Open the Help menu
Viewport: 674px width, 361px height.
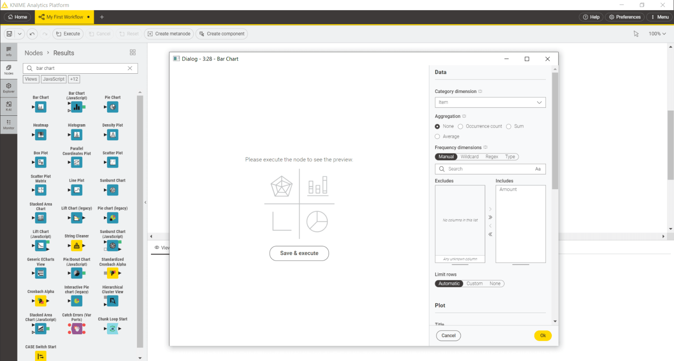591,17
